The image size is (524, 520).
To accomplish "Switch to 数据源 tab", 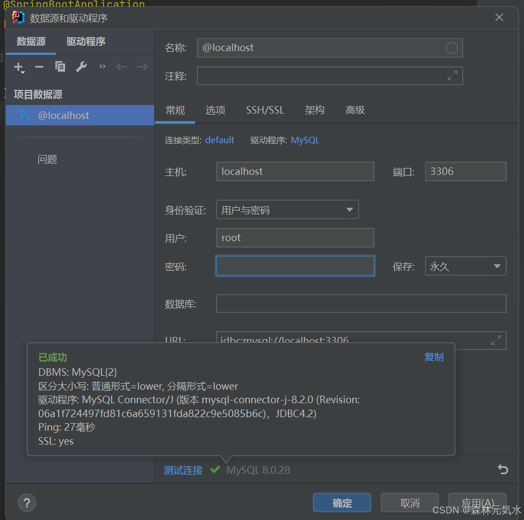I will (31, 41).
